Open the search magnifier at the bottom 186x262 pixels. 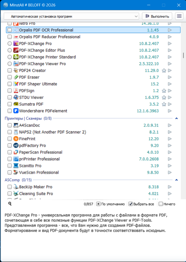[x=10, y=204]
